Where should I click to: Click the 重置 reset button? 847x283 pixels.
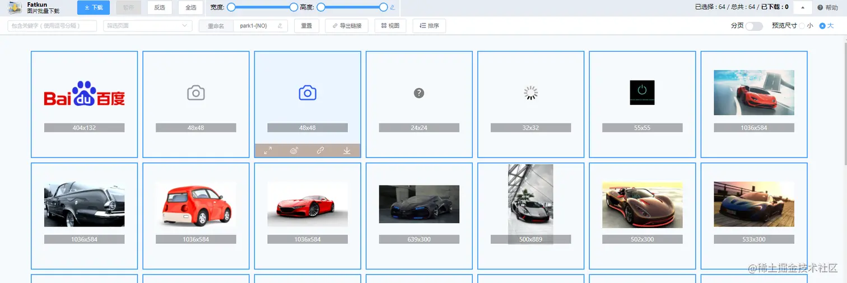point(306,26)
